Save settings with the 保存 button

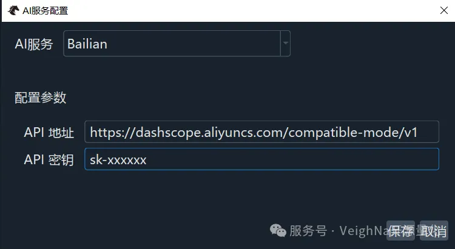click(x=400, y=231)
